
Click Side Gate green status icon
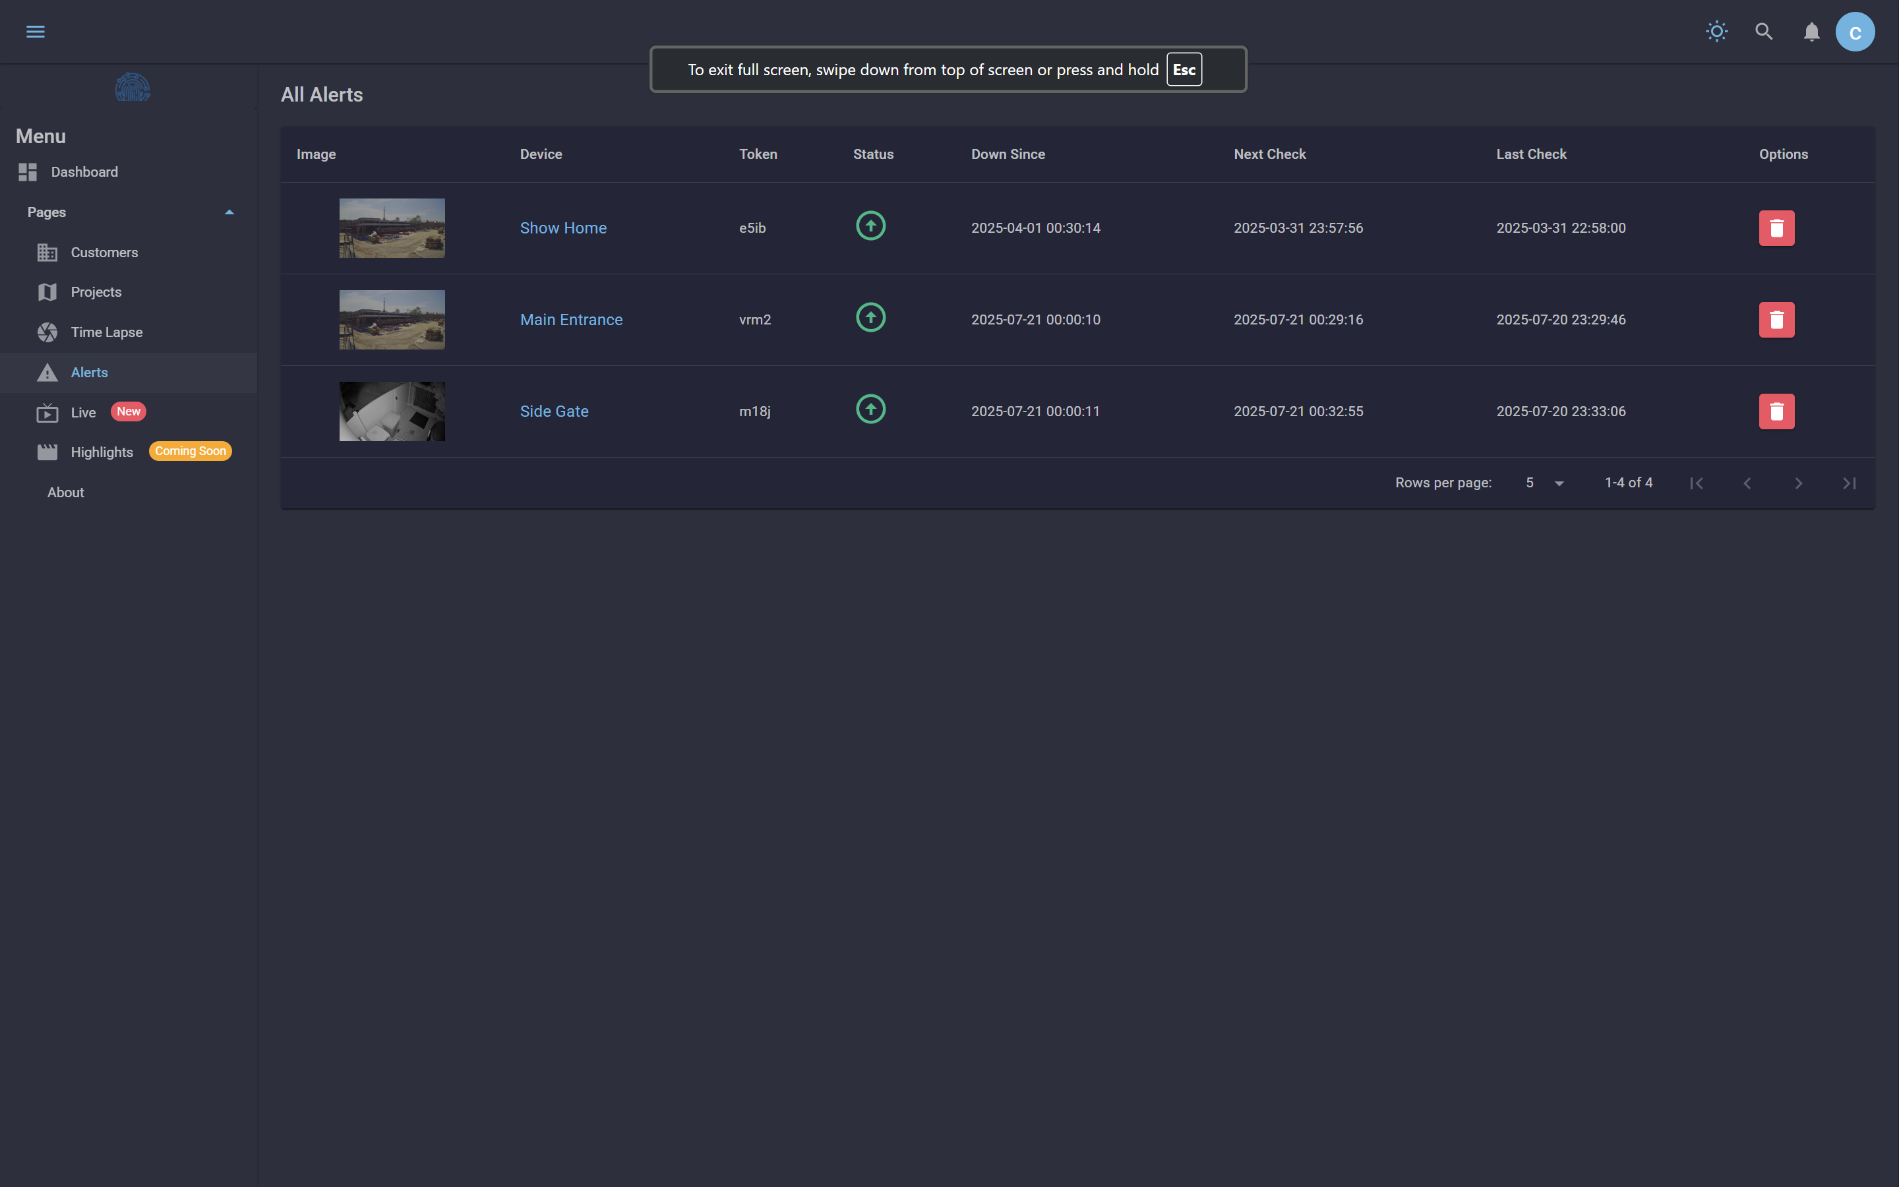(870, 409)
